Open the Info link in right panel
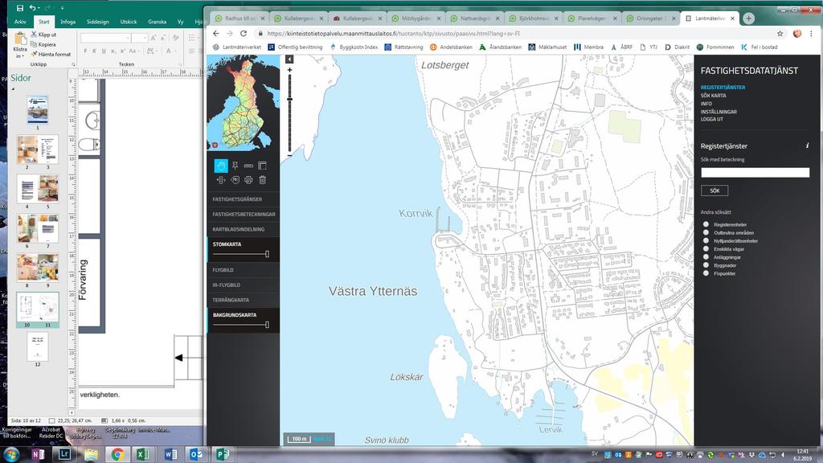This screenshot has height=463, width=823. point(706,104)
